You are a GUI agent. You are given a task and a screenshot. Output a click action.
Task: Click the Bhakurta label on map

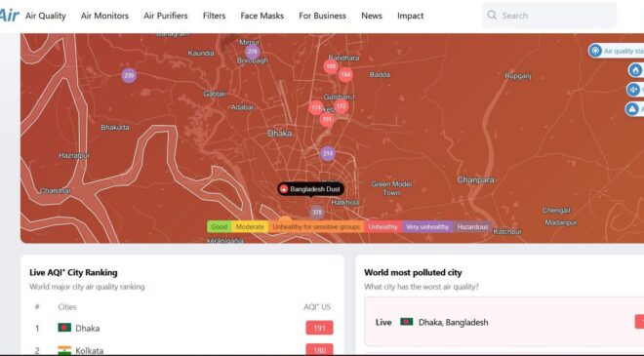[x=115, y=128]
